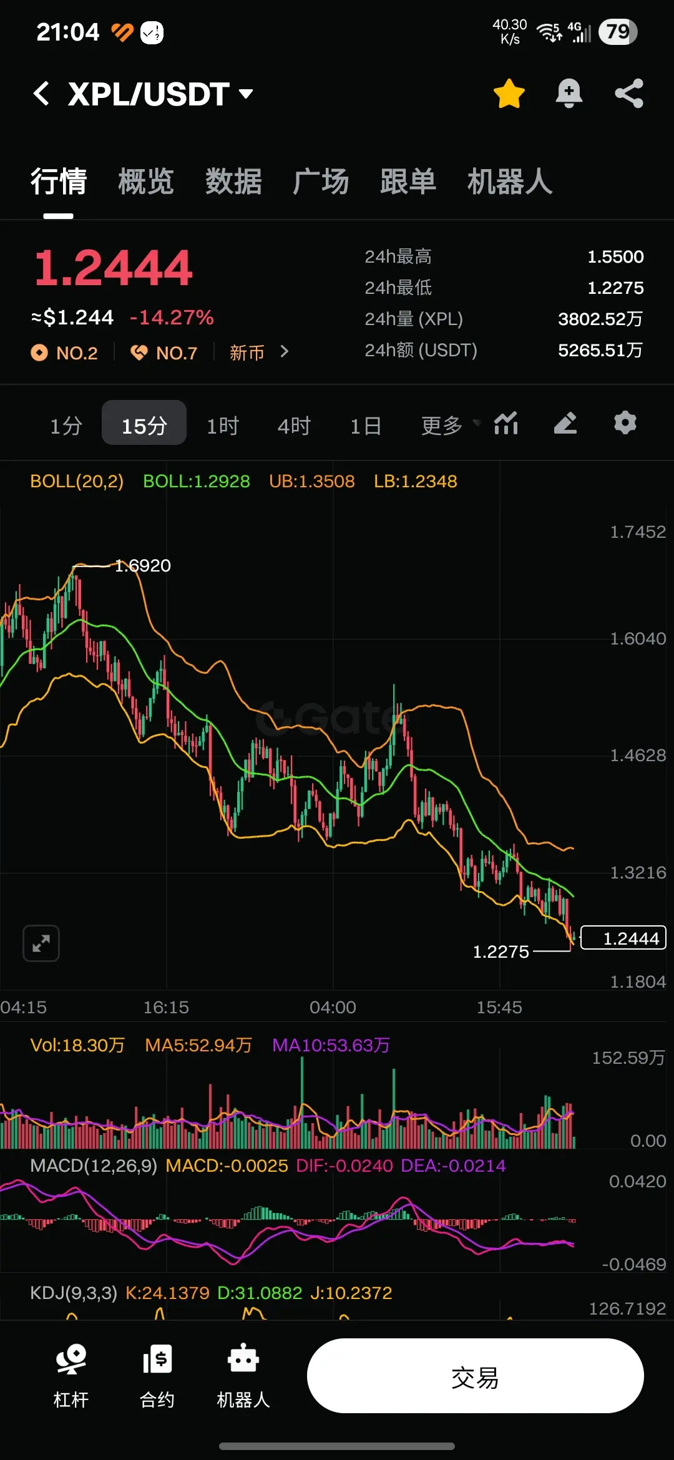Screen dimensions: 674x1460
Task: Tap the Wi-Fi icon in status bar
Action: coord(549,31)
